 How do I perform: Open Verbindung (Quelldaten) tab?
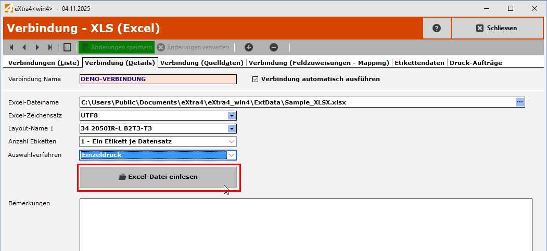[x=202, y=63]
